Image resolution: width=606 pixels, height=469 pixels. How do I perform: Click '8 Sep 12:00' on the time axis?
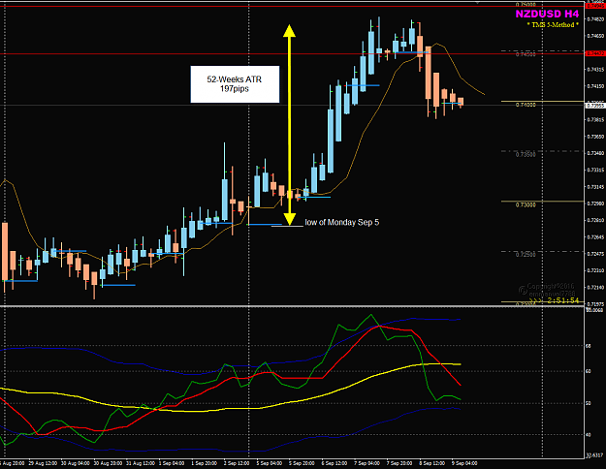click(x=432, y=463)
